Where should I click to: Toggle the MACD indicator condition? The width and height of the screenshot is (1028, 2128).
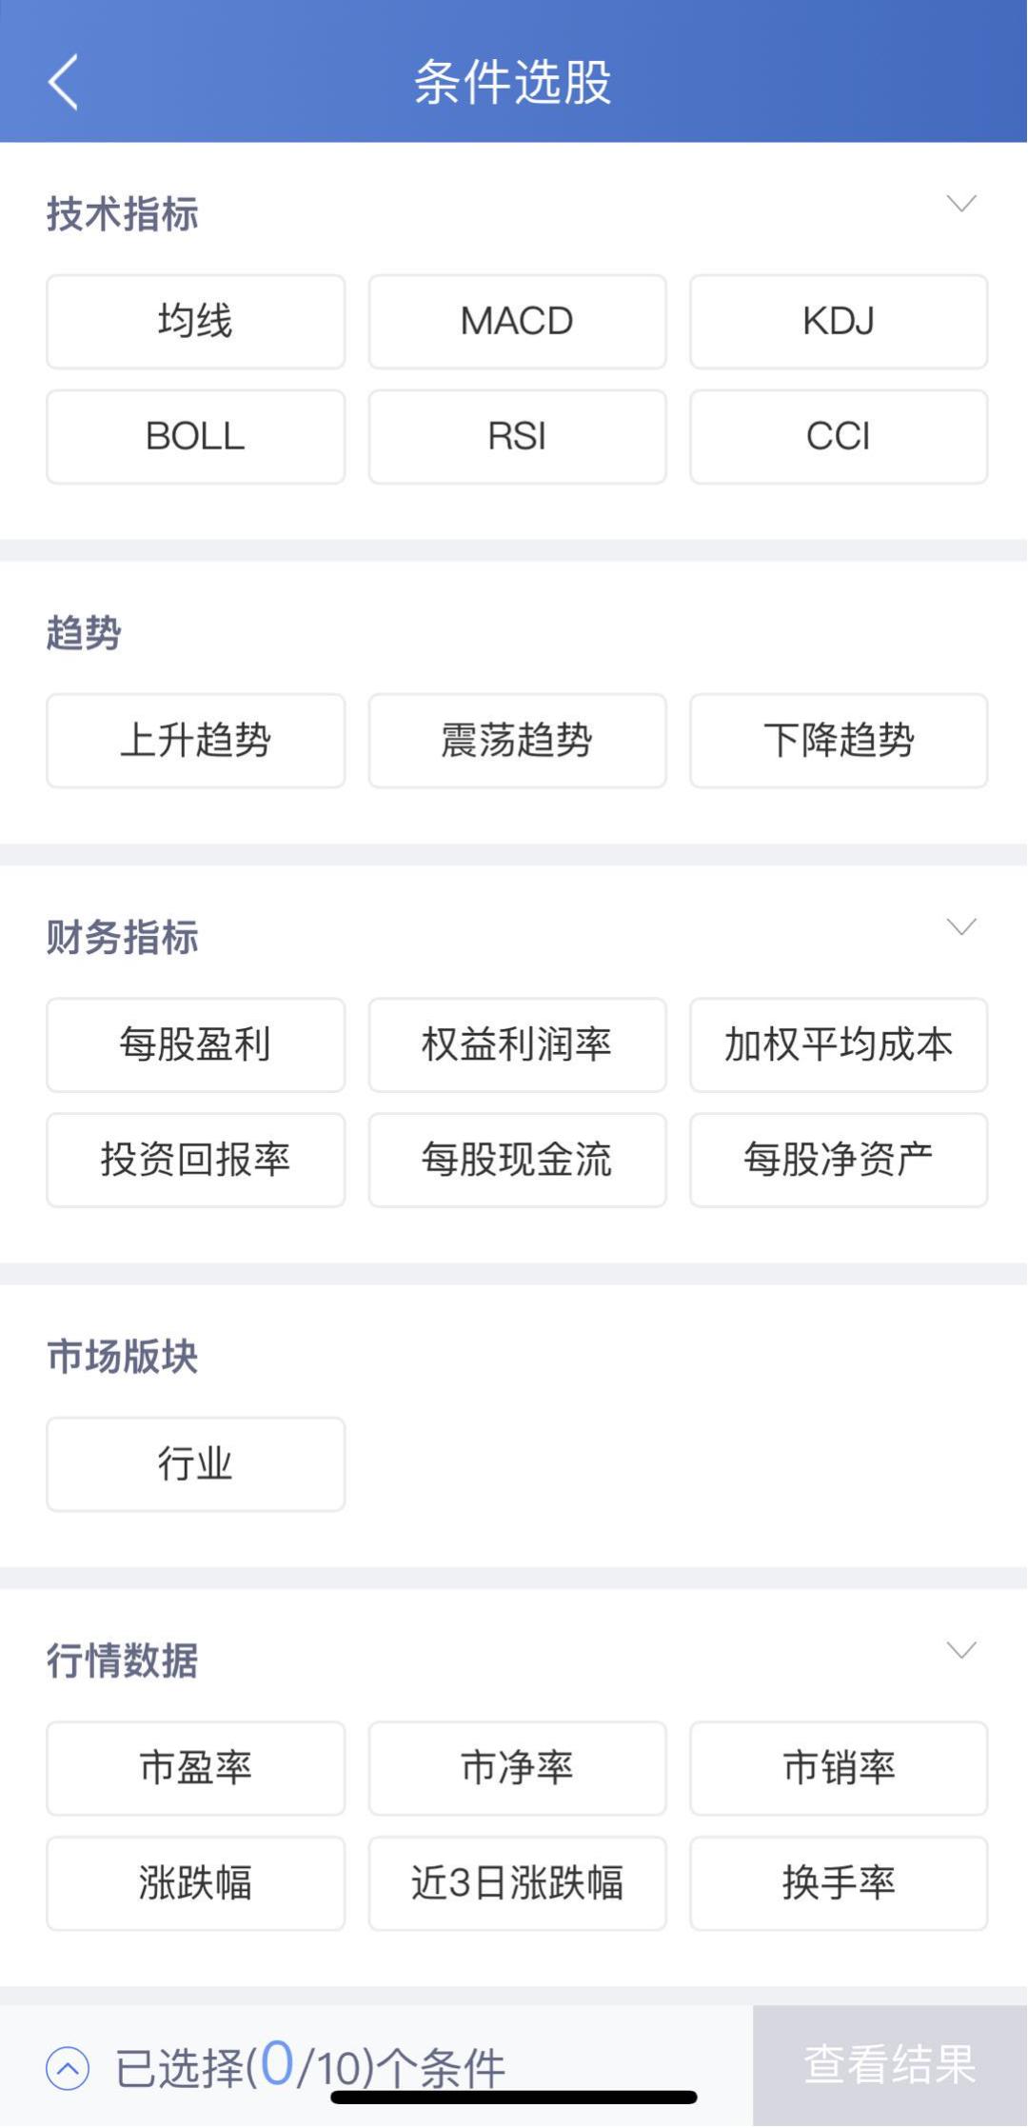[x=517, y=321]
